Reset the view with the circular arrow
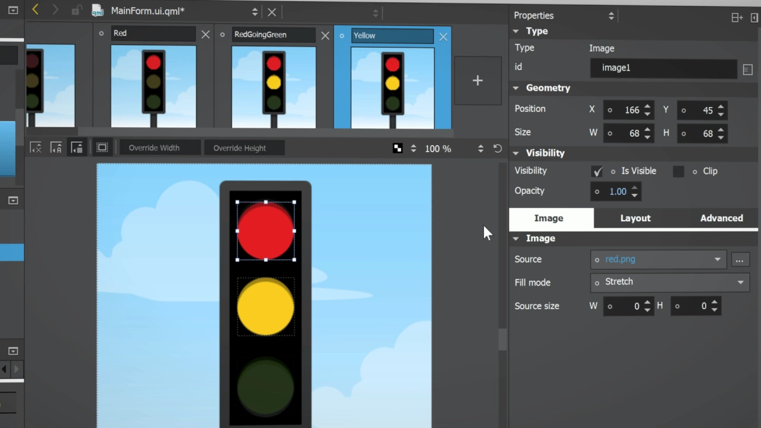The height and width of the screenshot is (428, 761). point(498,149)
